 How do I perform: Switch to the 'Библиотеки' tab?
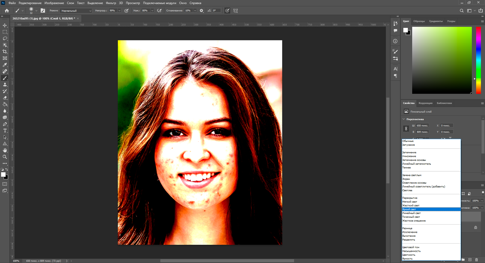(444, 103)
